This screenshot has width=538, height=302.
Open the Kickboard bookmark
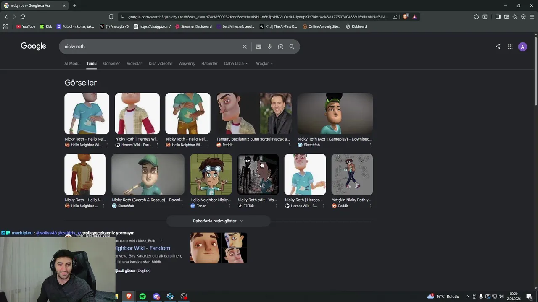click(356, 26)
